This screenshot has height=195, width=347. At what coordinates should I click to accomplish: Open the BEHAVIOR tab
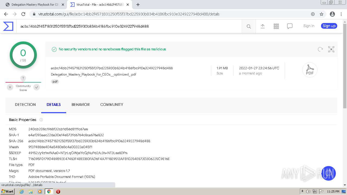(81, 105)
